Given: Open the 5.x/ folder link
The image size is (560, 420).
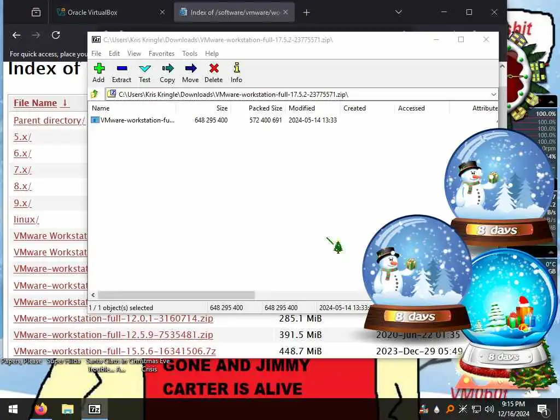Looking at the screenshot, I should (22, 137).
